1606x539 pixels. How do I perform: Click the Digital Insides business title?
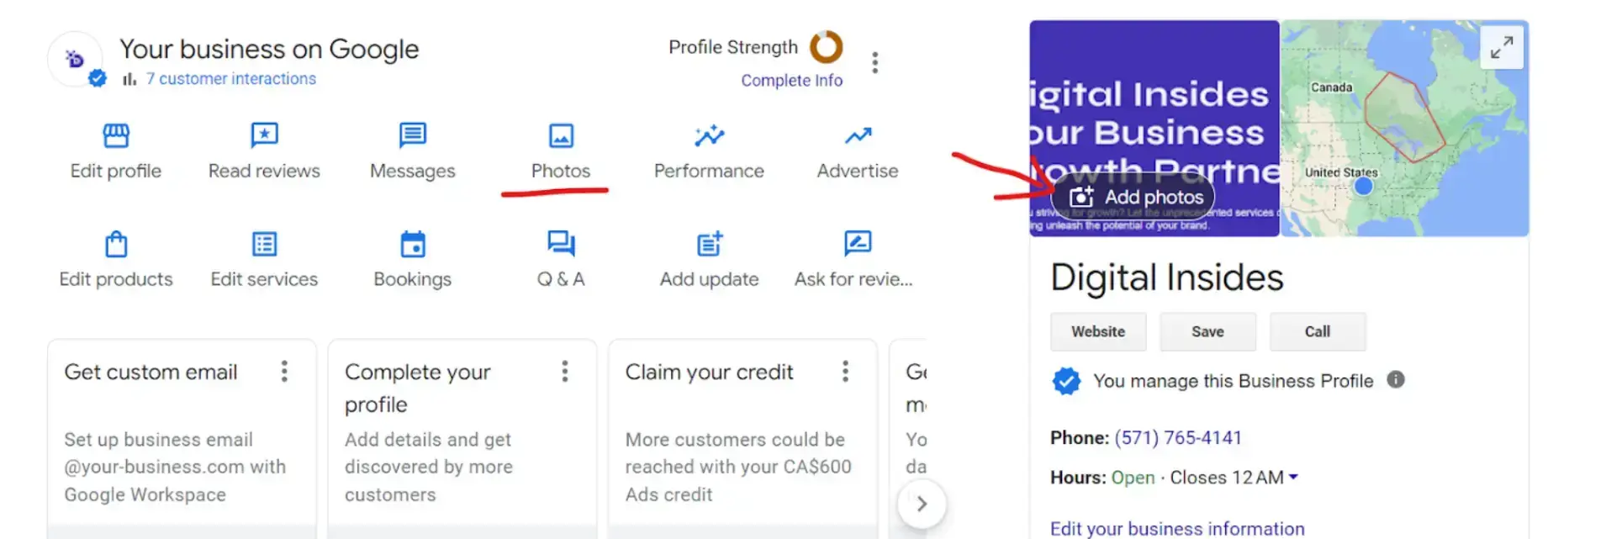point(1167,277)
